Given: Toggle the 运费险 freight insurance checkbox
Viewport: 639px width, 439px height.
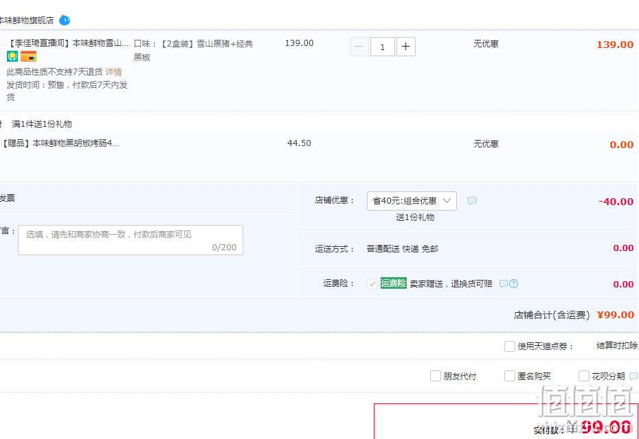Looking at the screenshot, I should click(x=372, y=283).
